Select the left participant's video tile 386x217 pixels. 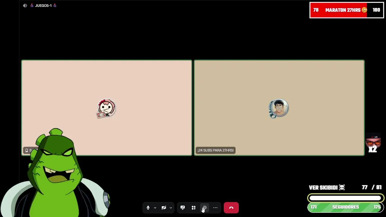coord(106,108)
